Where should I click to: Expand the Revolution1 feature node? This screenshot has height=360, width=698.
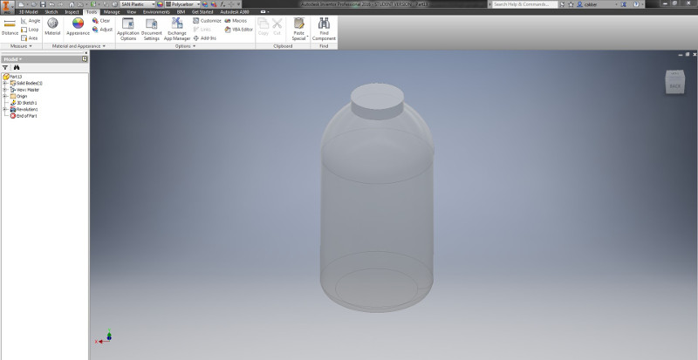click(x=5, y=110)
